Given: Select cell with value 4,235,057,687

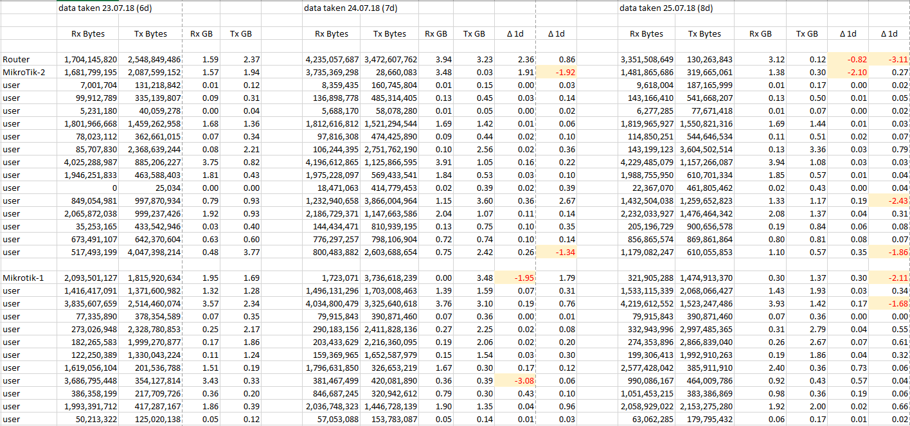Looking at the screenshot, I should coord(332,59).
